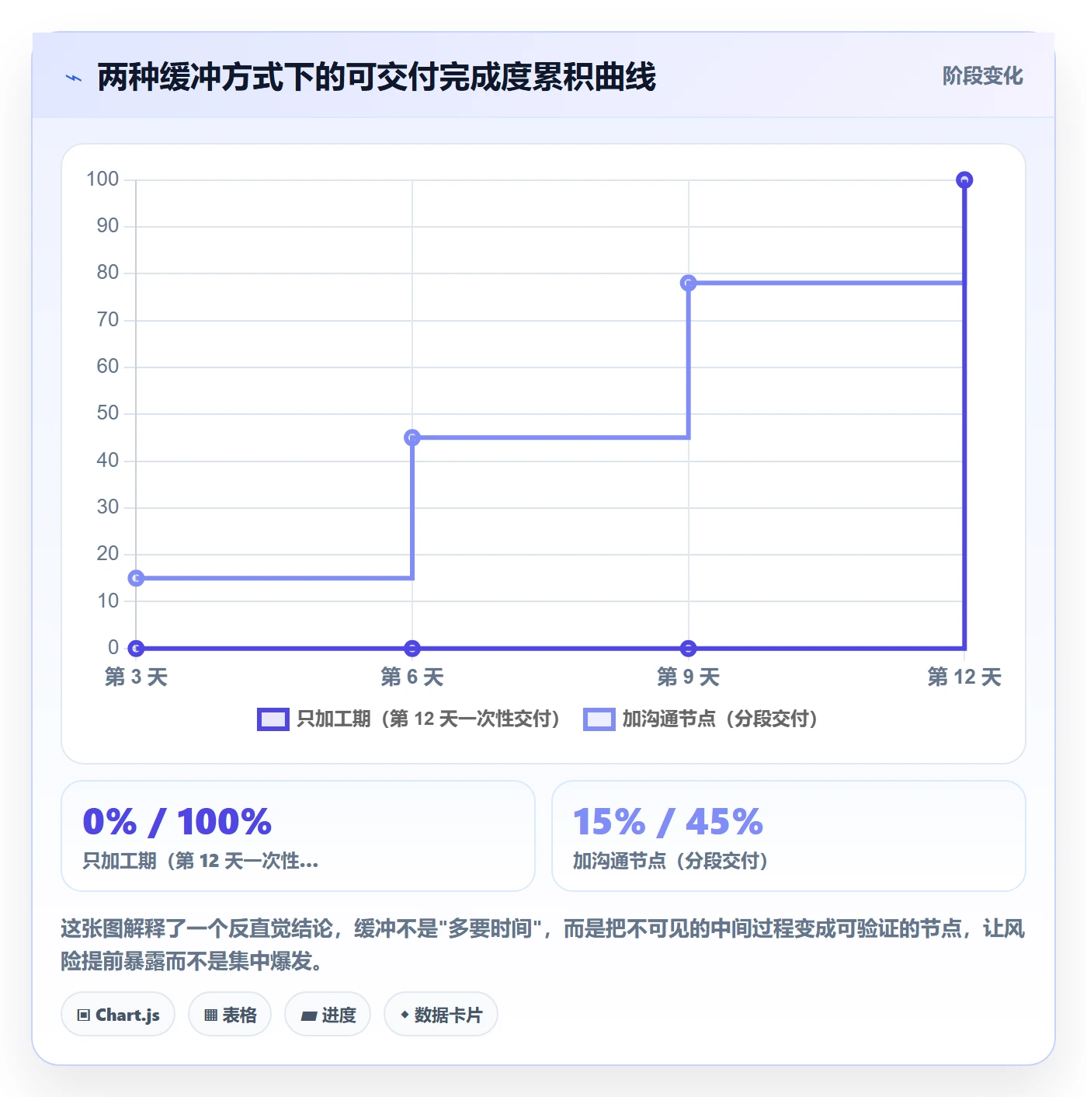
Task: Click the 15% / 45% stat card value
Action: pyautogui.click(x=668, y=822)
